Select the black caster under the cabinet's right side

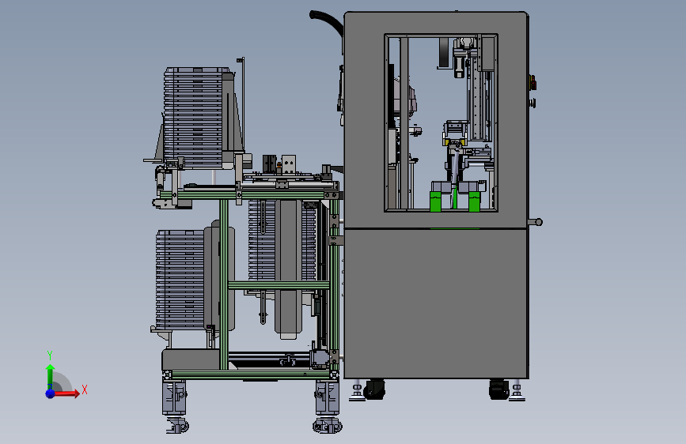(499, 389)
